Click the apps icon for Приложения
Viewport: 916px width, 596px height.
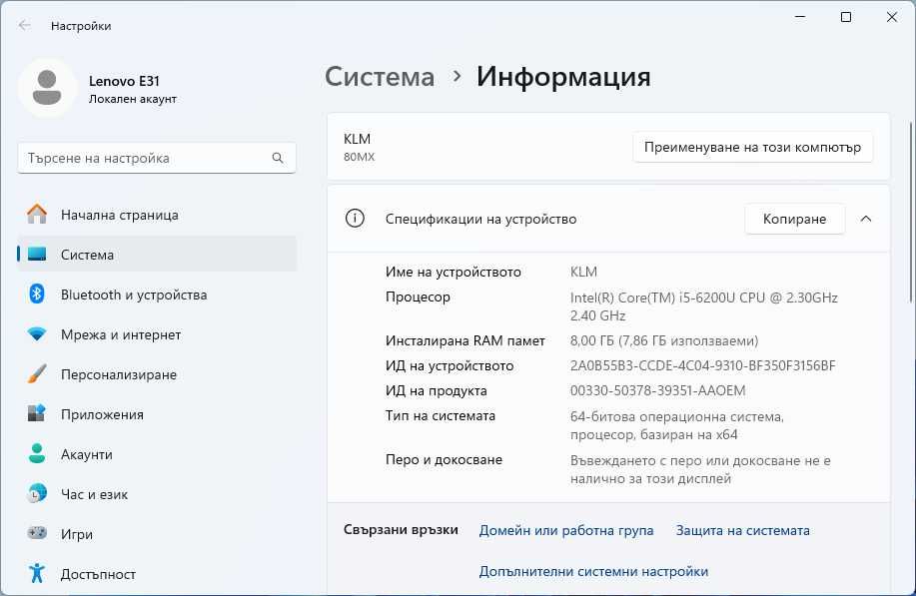tap(37, 413)
